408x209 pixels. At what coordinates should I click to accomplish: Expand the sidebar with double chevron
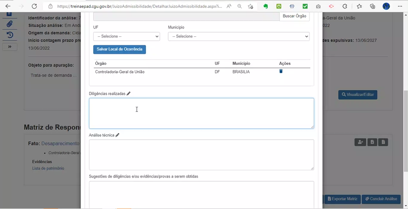pyautogui.click(x=9, y=47)
